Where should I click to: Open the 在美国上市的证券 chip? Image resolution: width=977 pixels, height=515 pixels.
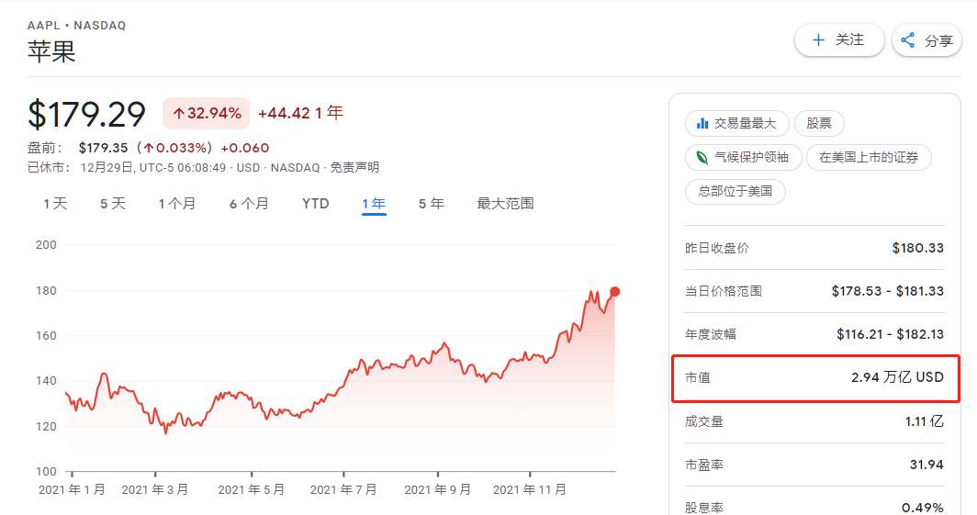[x=869, y=158]
